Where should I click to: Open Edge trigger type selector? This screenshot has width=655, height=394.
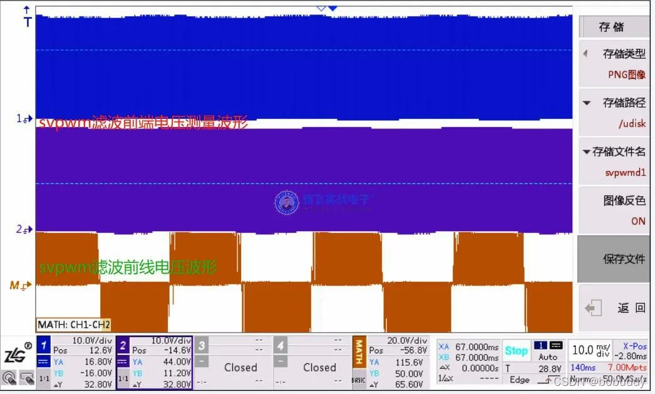coord(520,380)
